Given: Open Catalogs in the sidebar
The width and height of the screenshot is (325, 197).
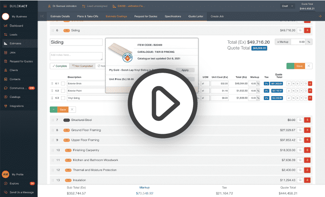Looking at the screenshot, I should pyautogui.click(x=15, y=97).
